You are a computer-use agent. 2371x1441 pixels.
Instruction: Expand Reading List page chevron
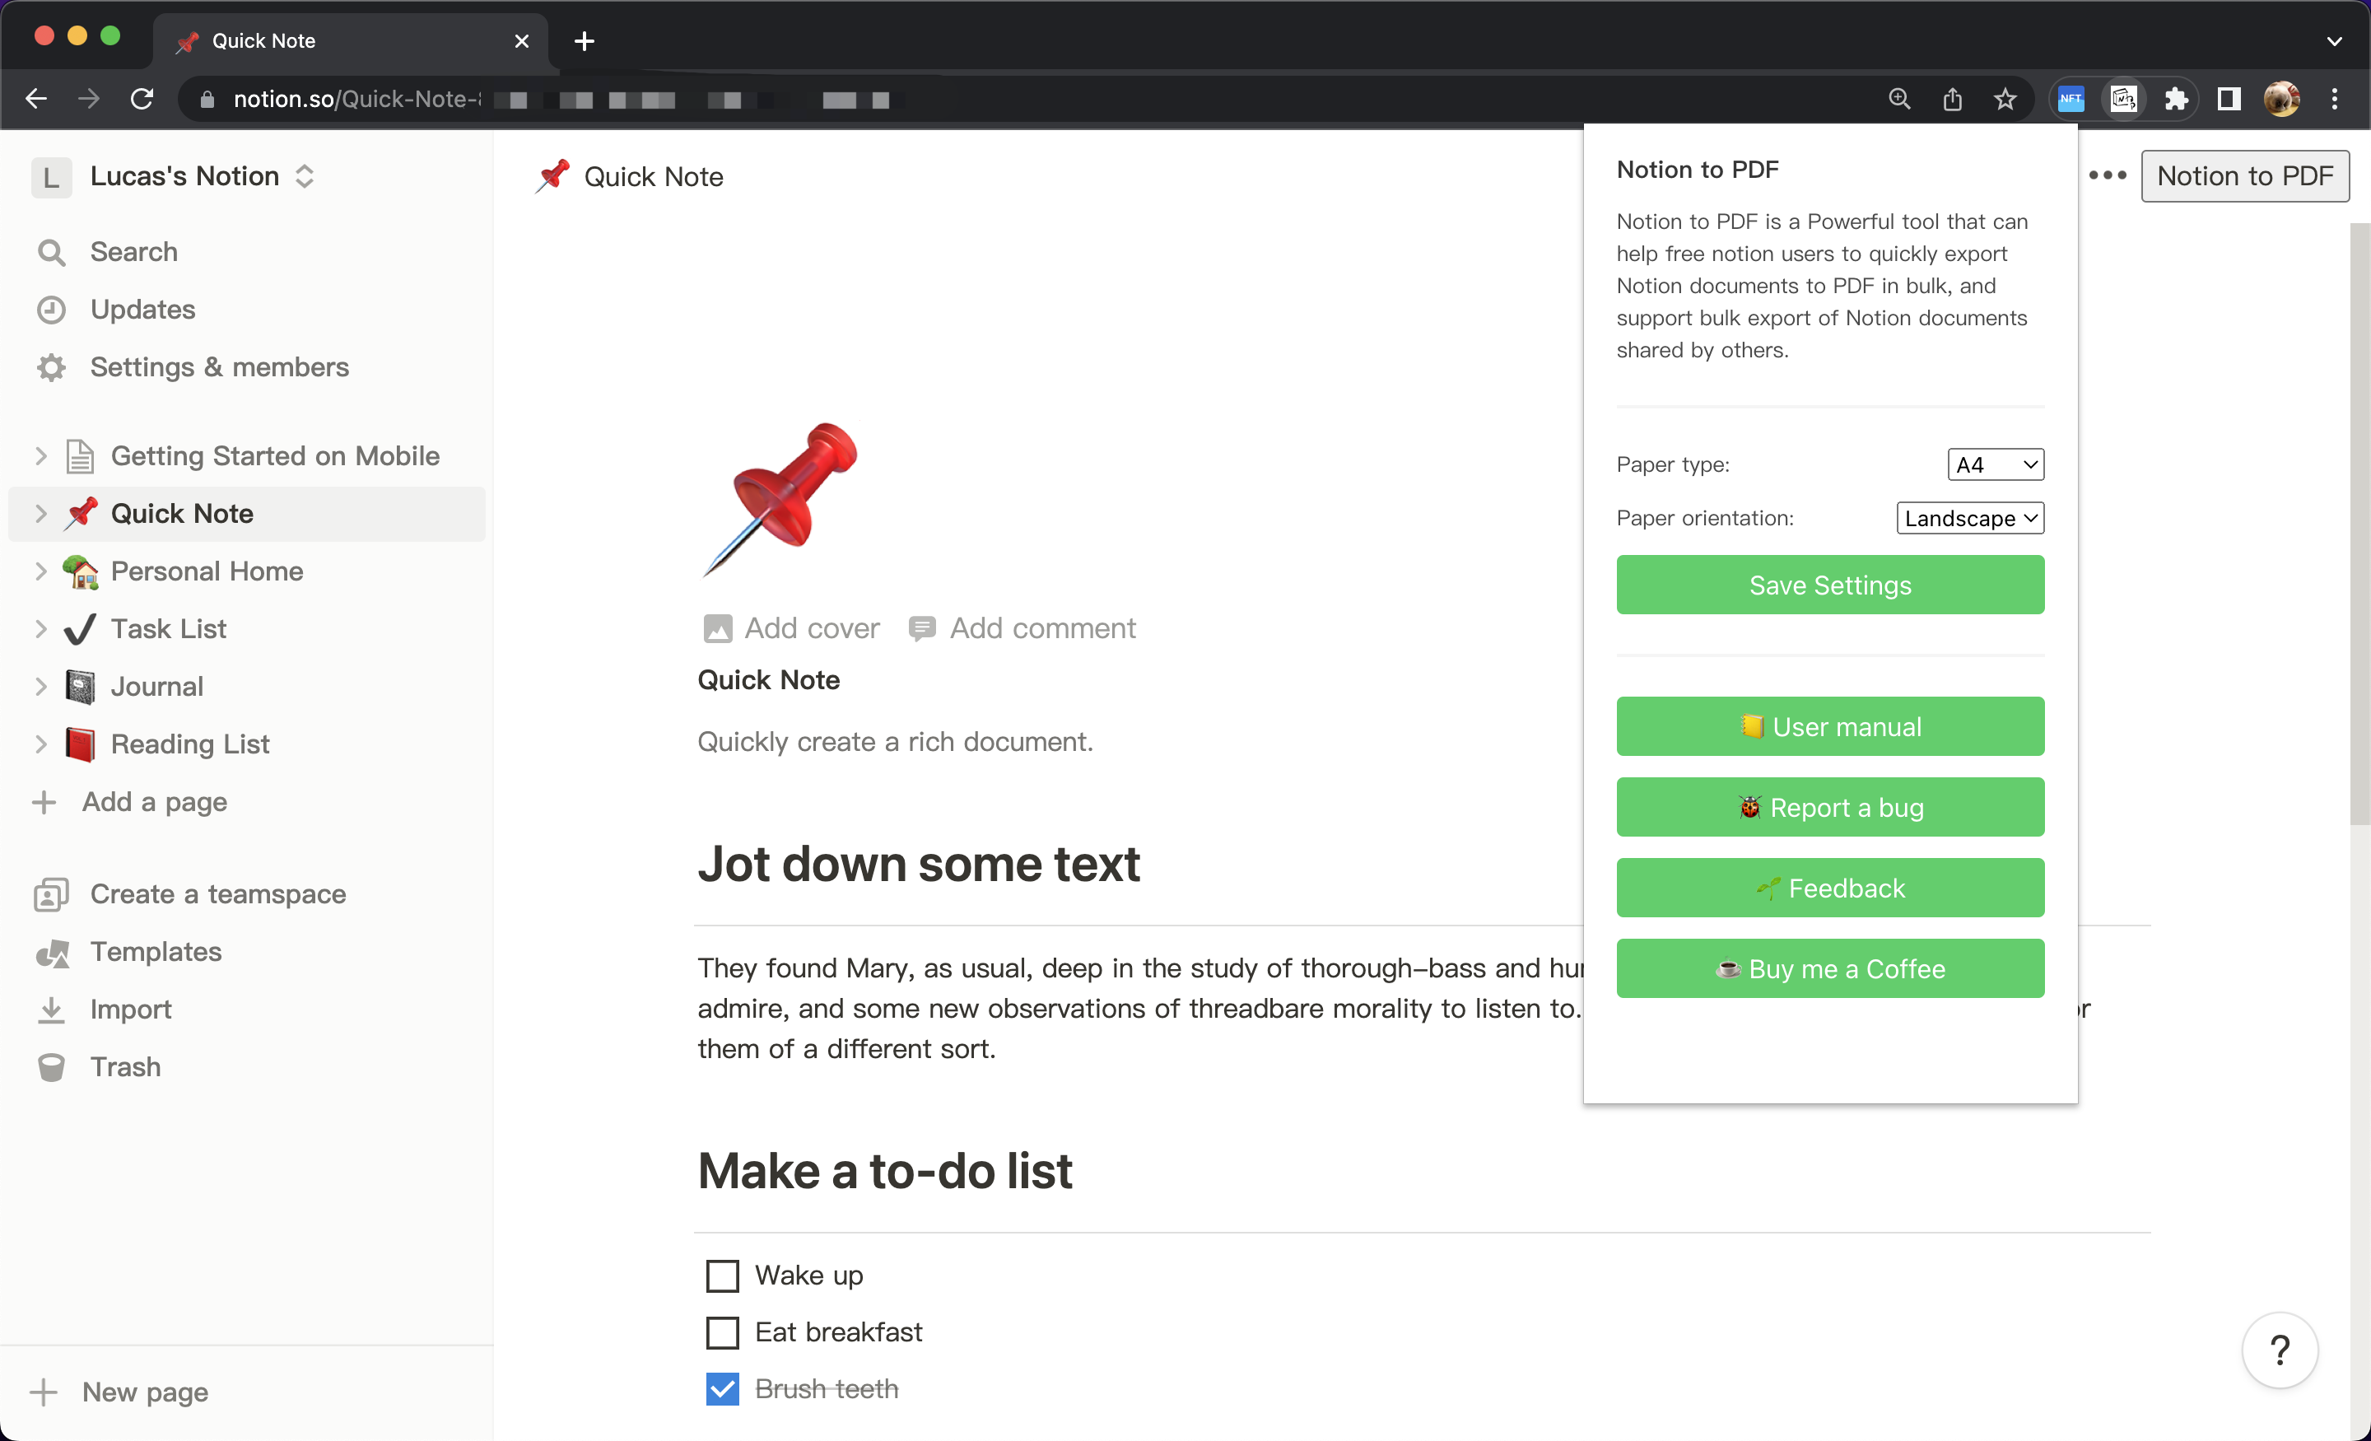(40, 745)
